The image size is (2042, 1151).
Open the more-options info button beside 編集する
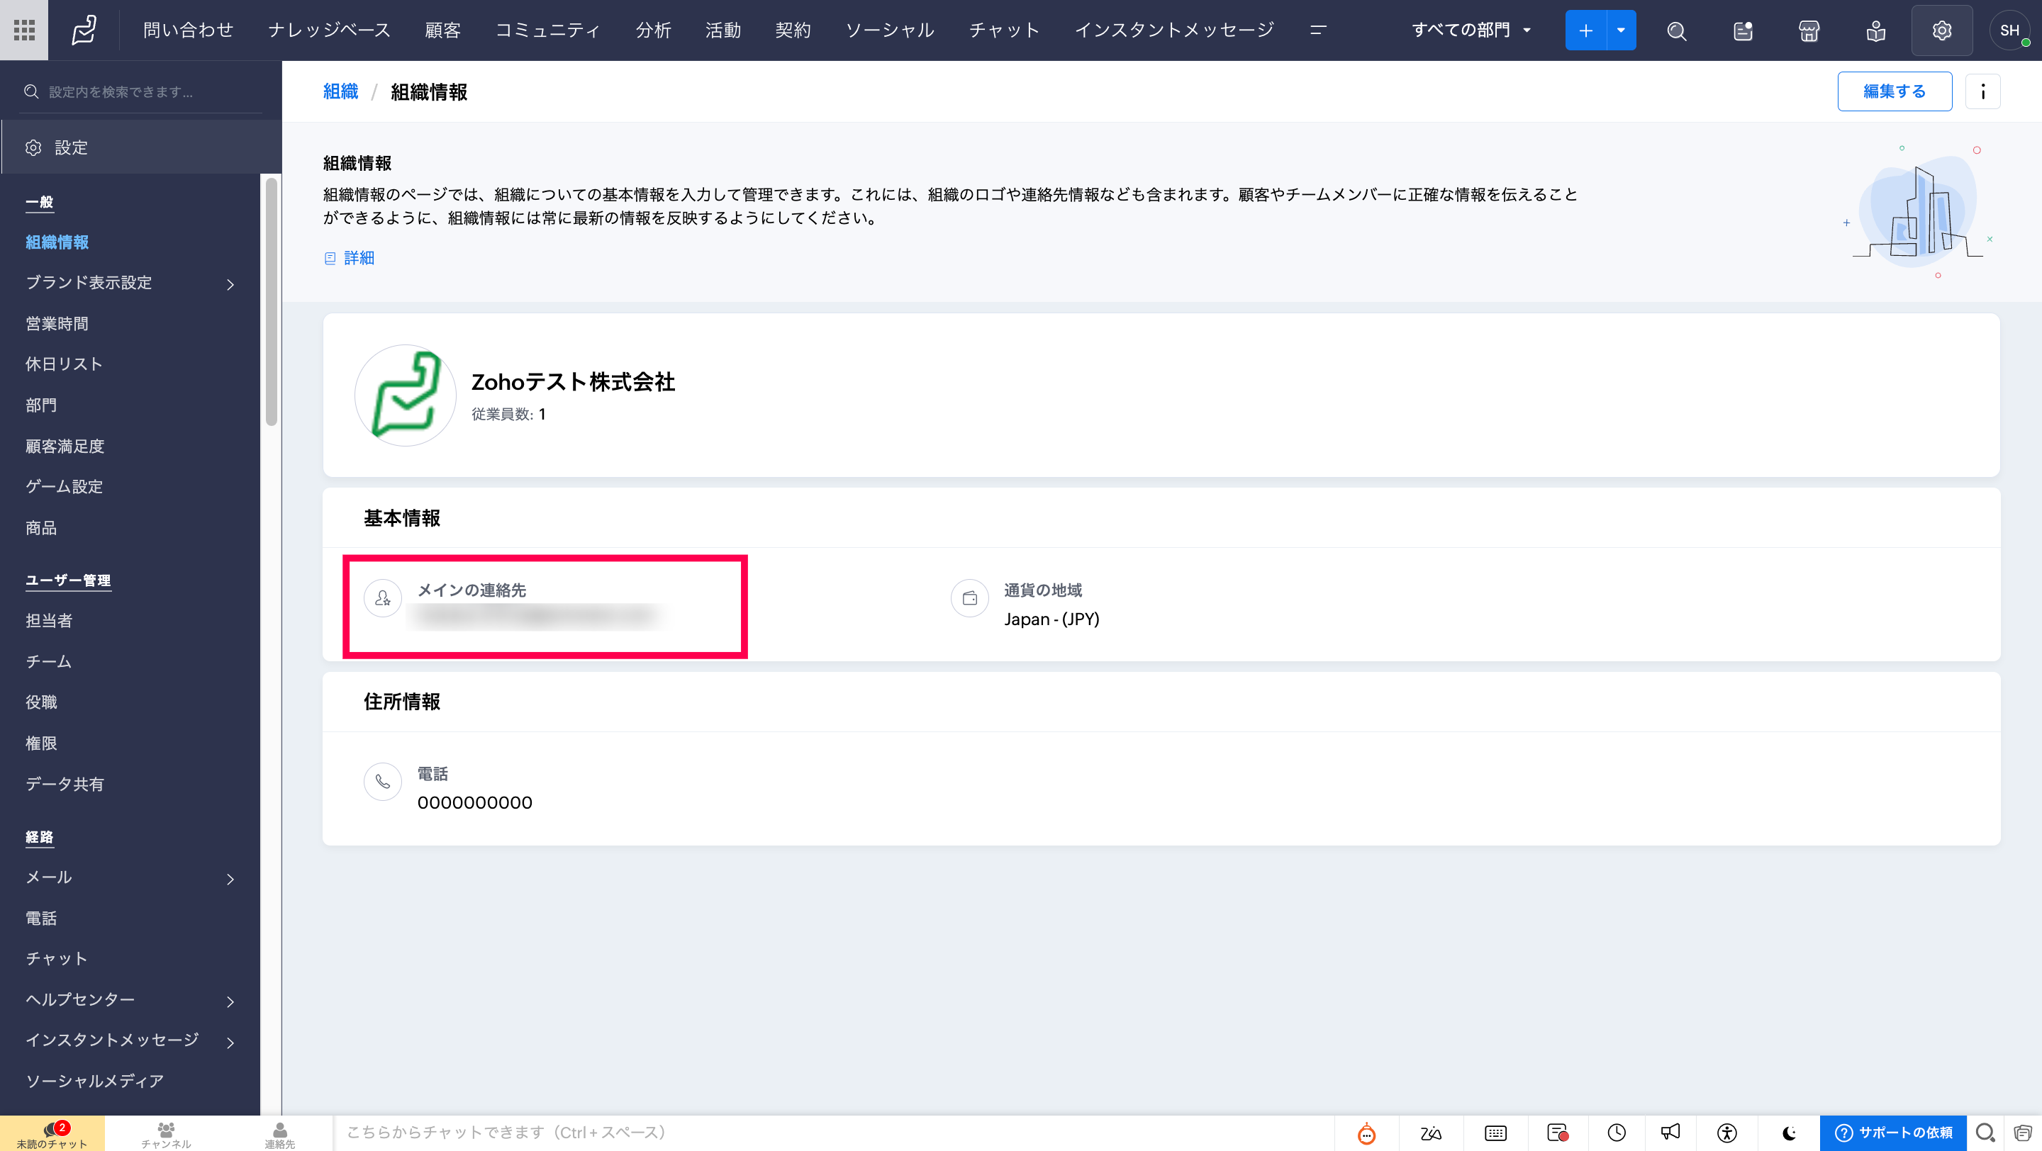pos(1982,92)
